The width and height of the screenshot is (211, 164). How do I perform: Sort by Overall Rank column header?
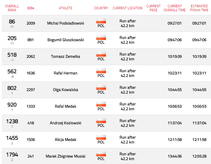12,8
